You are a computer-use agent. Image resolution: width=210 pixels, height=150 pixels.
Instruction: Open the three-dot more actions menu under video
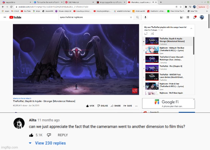(x=137, y=106)
